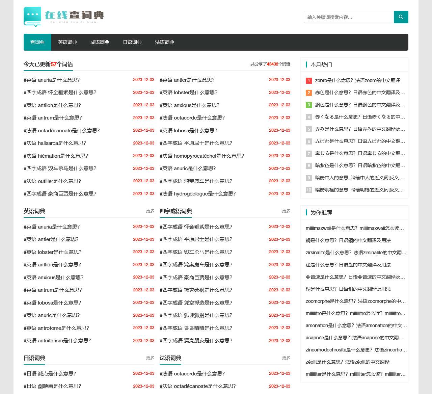This screenshot has width=432, height=394.
Task: Click the teal bar beside 本月热门 heading
Action: (x=306, y=64)
